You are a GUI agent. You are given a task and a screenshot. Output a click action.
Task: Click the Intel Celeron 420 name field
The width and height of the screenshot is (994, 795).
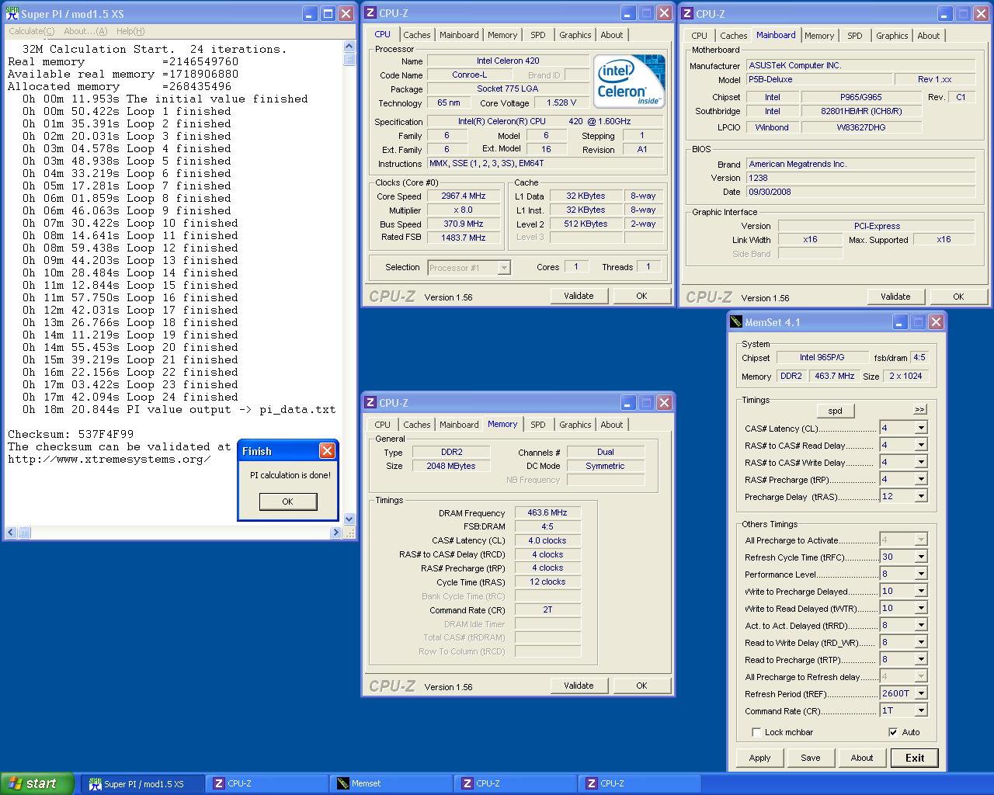508,61
